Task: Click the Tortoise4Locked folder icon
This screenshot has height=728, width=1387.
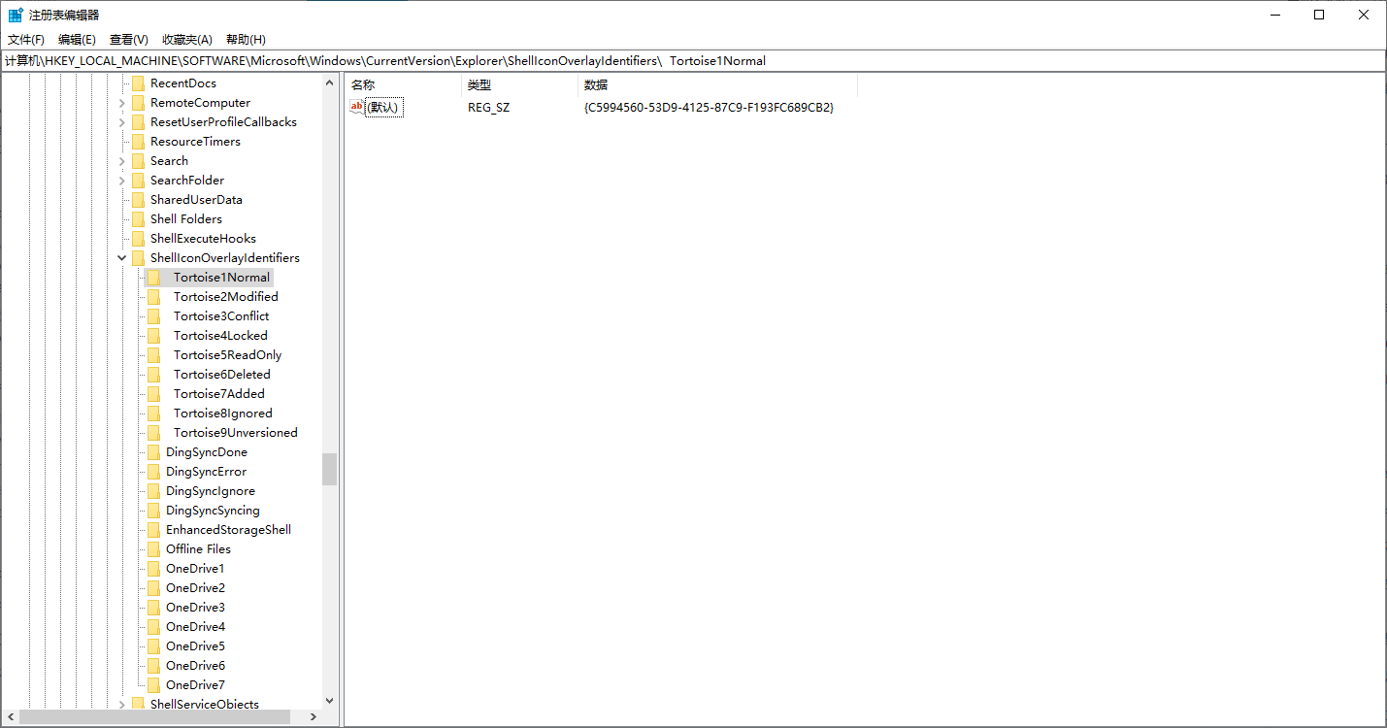Action: point(153,336)
